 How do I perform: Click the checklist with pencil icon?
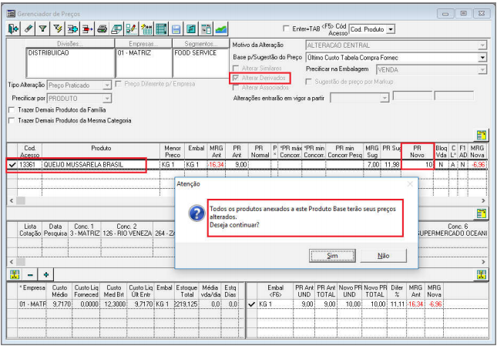point(132,29)
